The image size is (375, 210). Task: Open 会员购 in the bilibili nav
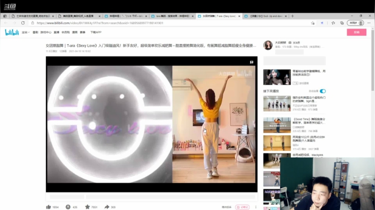pyautogui.click(x=66, y=32)
